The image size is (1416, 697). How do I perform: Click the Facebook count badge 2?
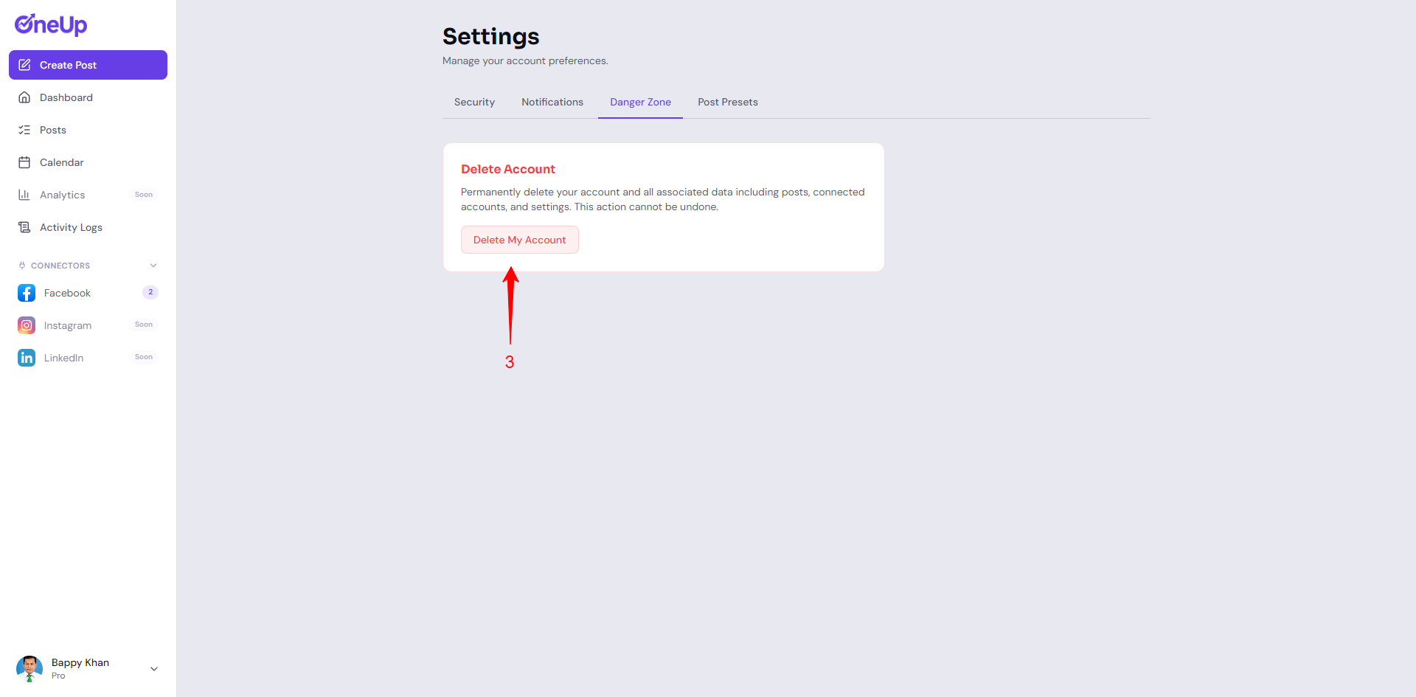click(150, 292)
